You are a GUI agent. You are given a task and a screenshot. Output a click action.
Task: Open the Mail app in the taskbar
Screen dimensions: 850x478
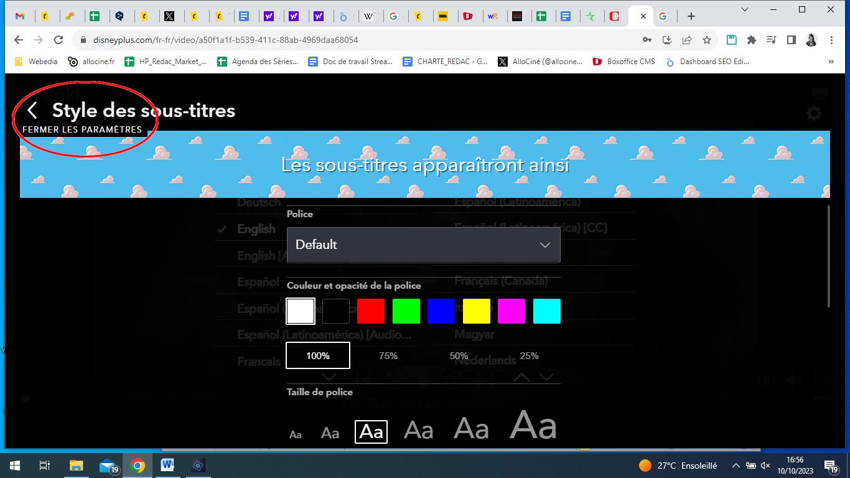tap(108, 465)
